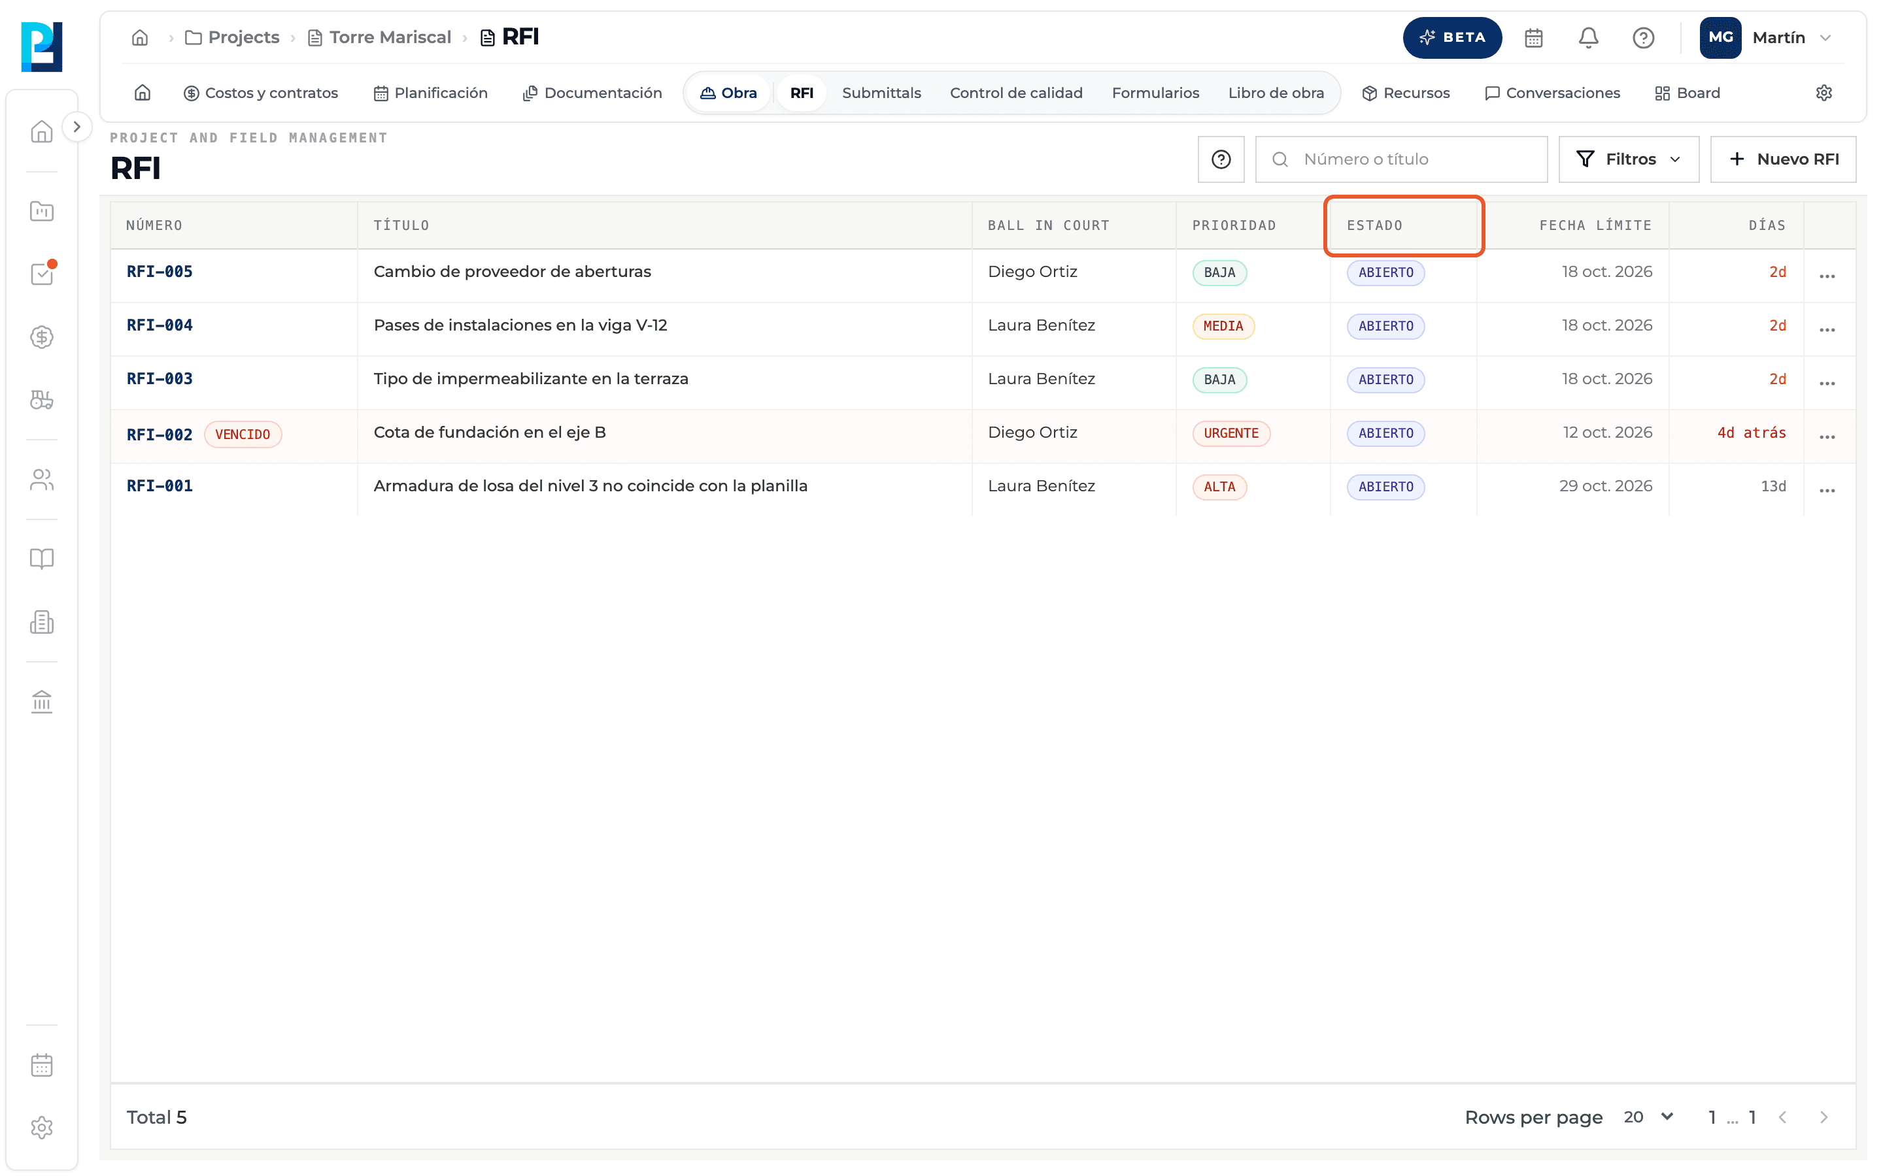Click the URGENTE priority badge

tap(1231, 433)
